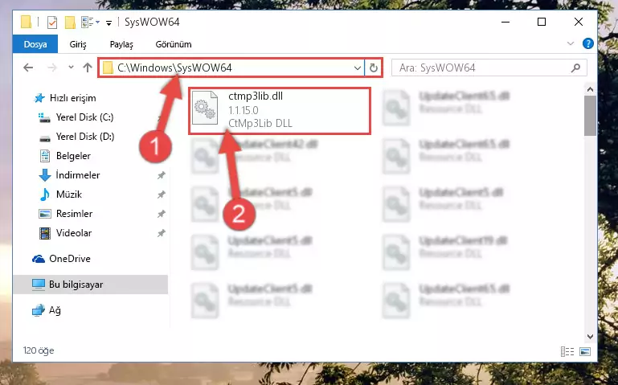The height and width of the screenshot is (385, 618).
Task: Click the Hızlı erişim star icon
Action: coord(39,98)
